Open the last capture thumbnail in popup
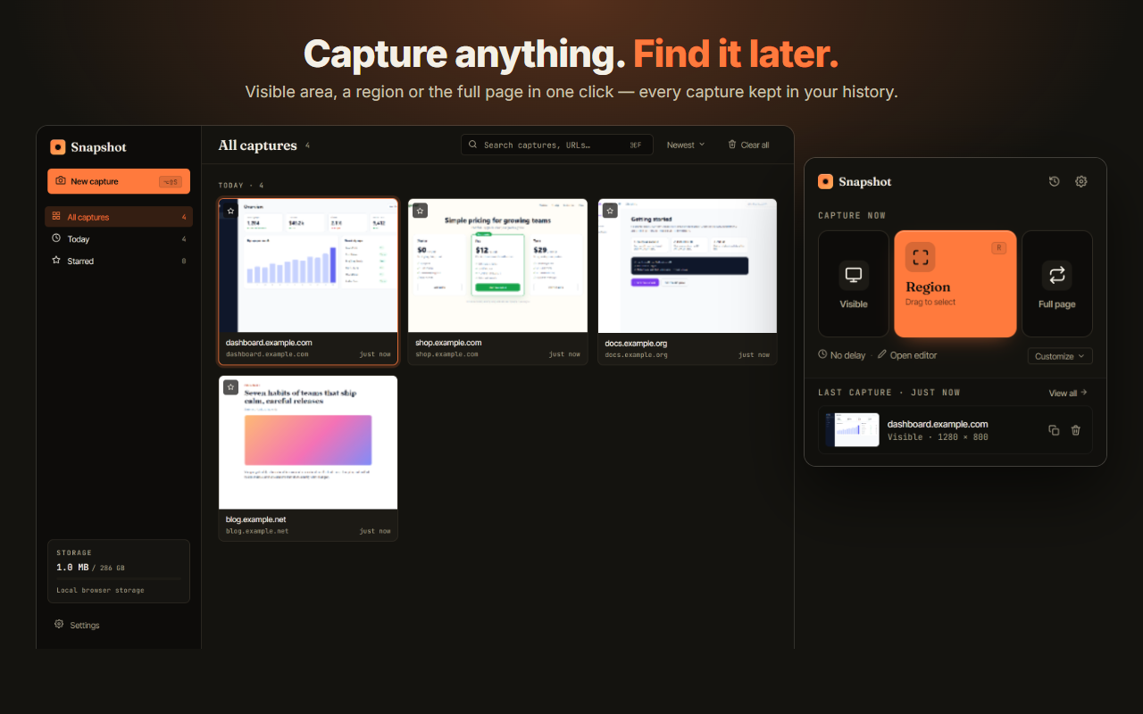The height and width of the screenshot is (714, 1143). (852, 430)
